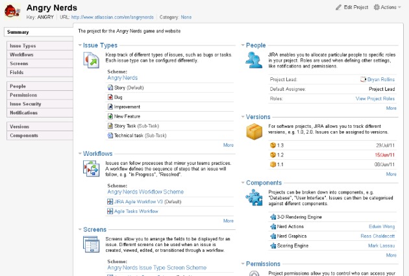Open the Fields sidebar tab
Screen dimensions: 409x276
(40, 72)
